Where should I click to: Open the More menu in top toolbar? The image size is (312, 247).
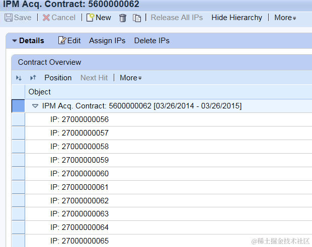tap(285, 18)
